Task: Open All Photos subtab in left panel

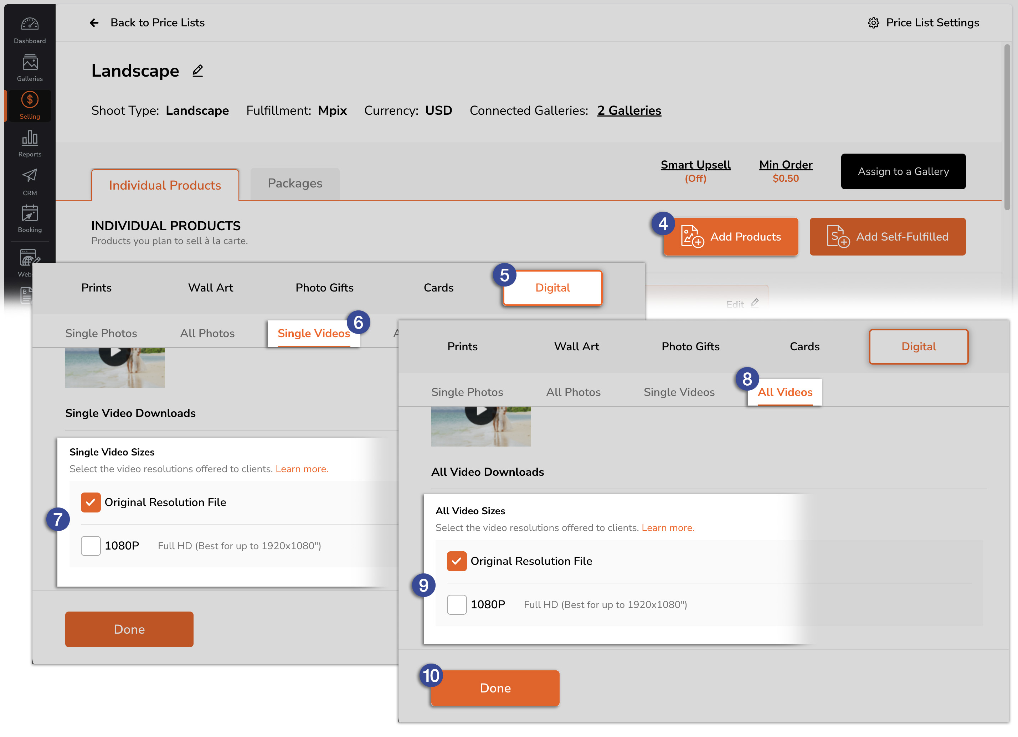Action: click(207, 333)
